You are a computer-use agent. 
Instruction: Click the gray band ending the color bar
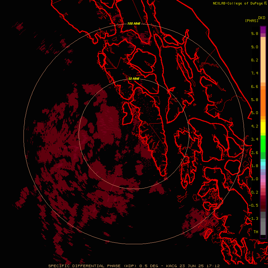pos(263,223)
